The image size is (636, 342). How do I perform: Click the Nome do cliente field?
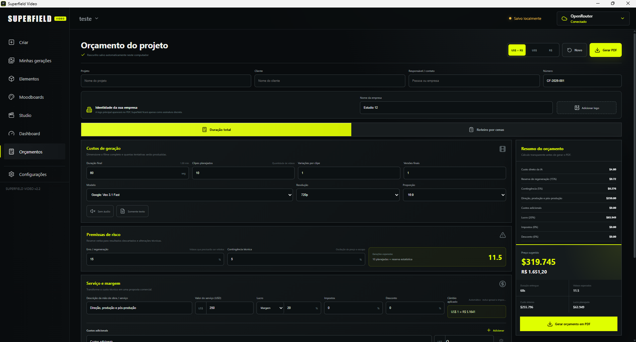coord(330,81)
